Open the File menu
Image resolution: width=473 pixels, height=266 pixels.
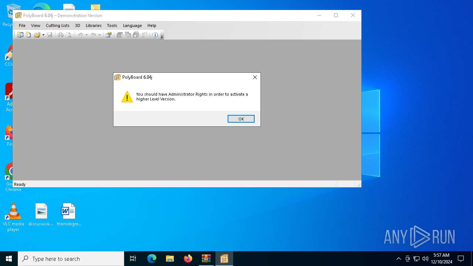pyautogui.click(x=22, y=25)
